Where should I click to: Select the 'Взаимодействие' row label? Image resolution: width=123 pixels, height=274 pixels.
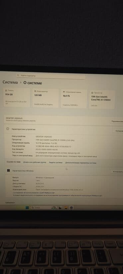19,189
